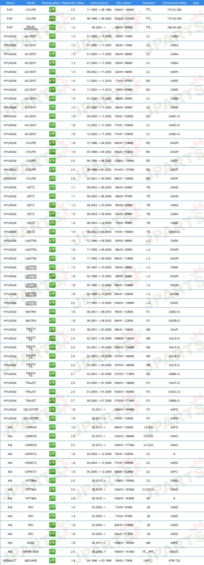Screen dimensions: 204x565
Task: Click petrol fuel icon in Fiat Coupe 140kW row
Action: coord(52,10)
